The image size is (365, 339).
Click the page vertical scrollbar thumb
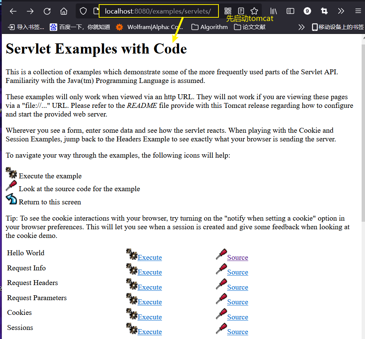click(363, 133)
